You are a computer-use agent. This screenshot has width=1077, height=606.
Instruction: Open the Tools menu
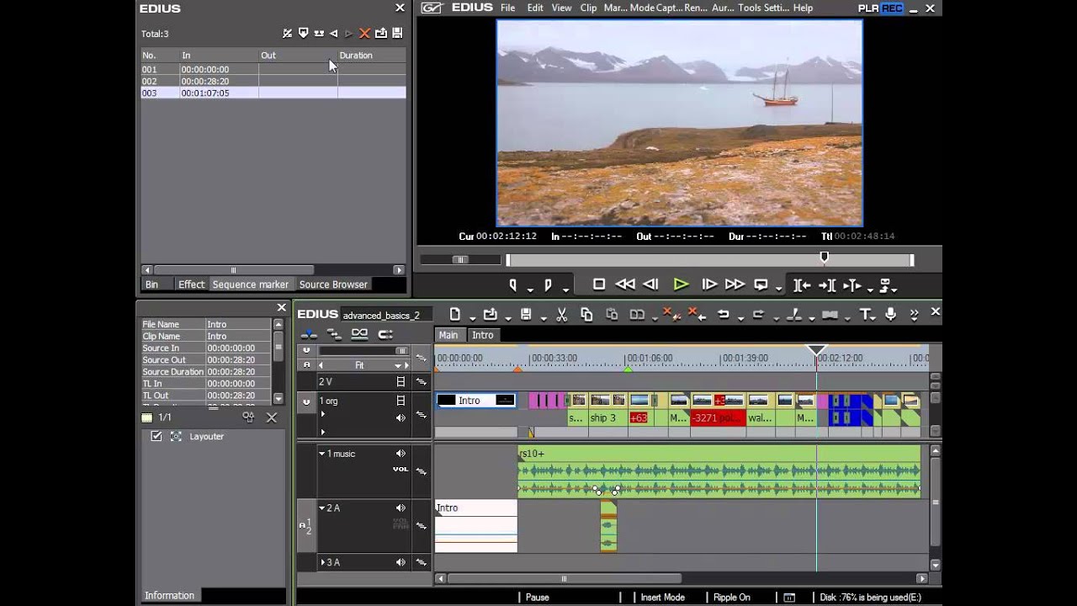[749, 8]
